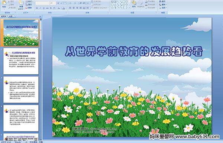Click the Replace button in editing group

[163, 4]
